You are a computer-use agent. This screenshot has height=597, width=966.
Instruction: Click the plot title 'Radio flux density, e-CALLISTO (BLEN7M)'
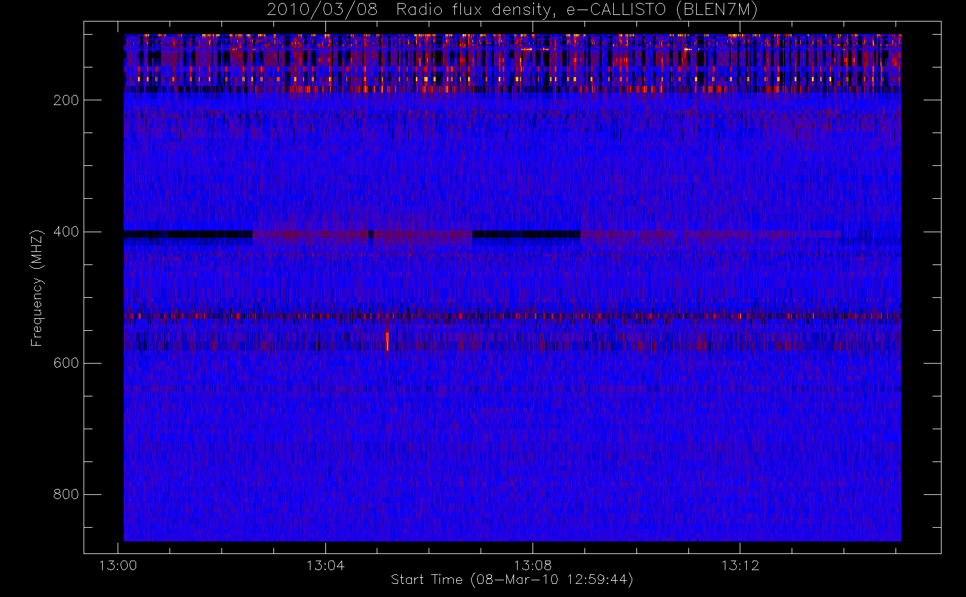577,10
